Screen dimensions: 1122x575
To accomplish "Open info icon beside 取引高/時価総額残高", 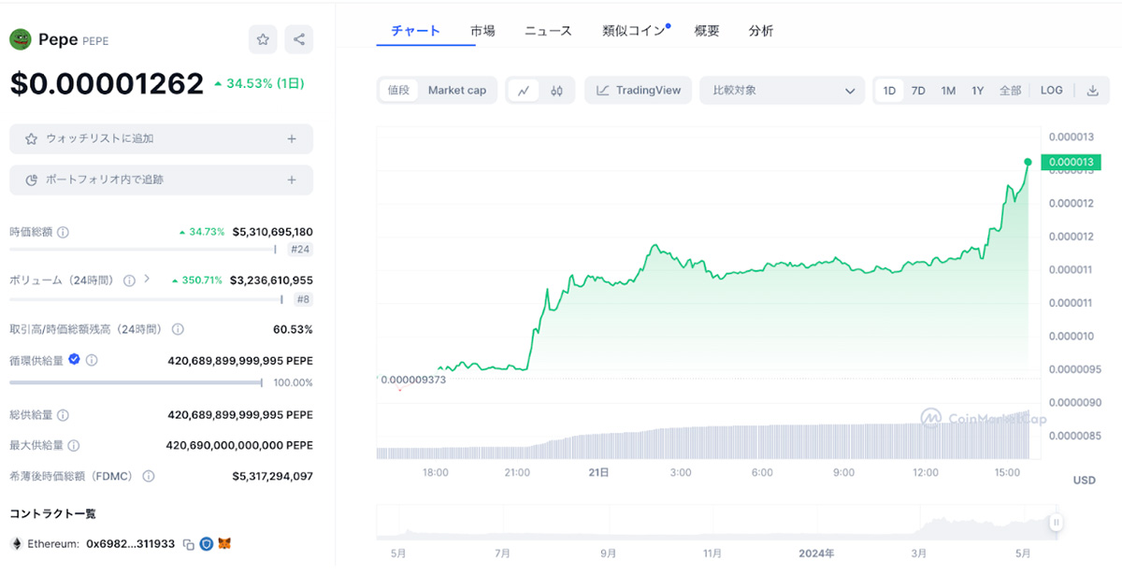I will [x=178, y=329].
